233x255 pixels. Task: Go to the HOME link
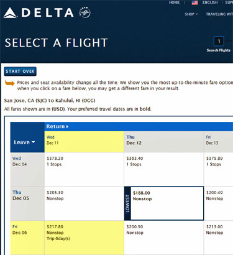[174, 2]
